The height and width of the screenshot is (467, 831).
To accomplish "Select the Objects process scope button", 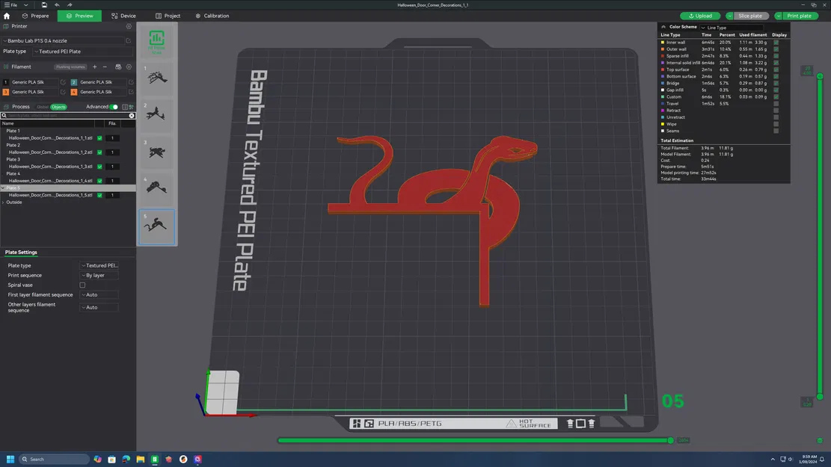I will tap(58, 107).
